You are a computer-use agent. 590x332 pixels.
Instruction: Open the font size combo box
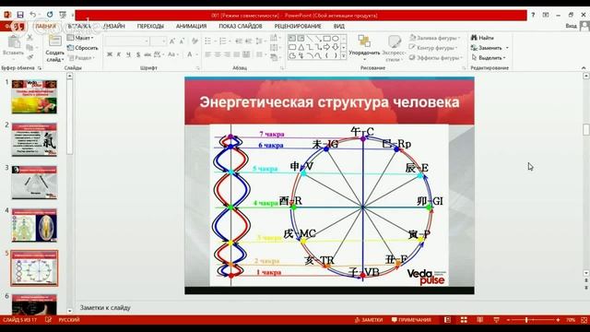(159, 41)
